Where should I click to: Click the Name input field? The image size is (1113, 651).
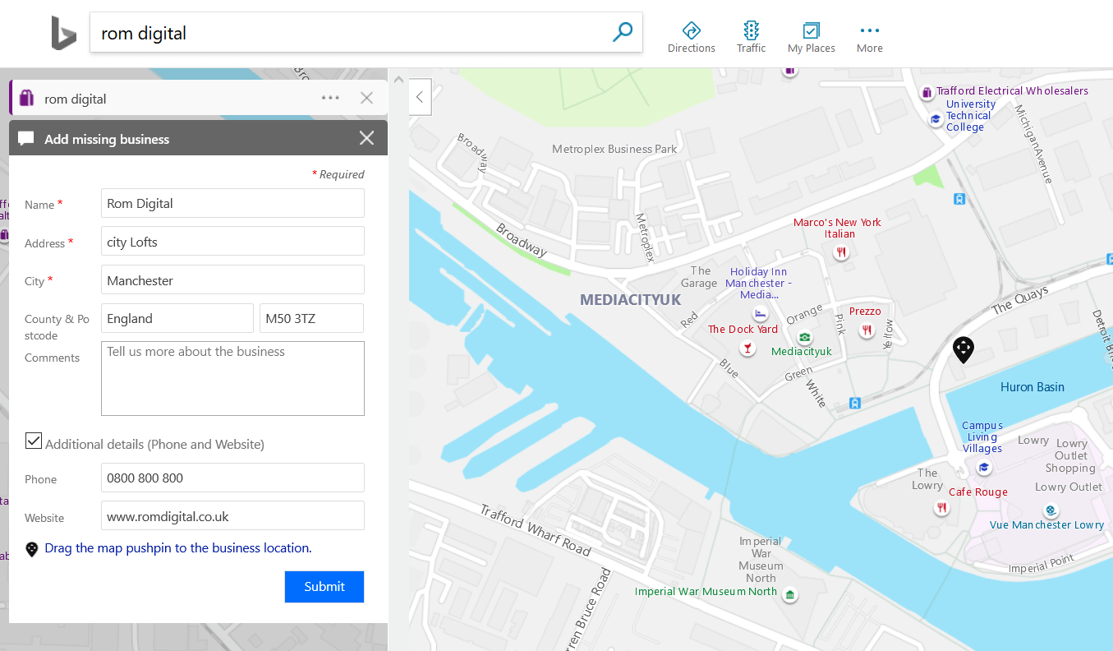pos(232,203)
